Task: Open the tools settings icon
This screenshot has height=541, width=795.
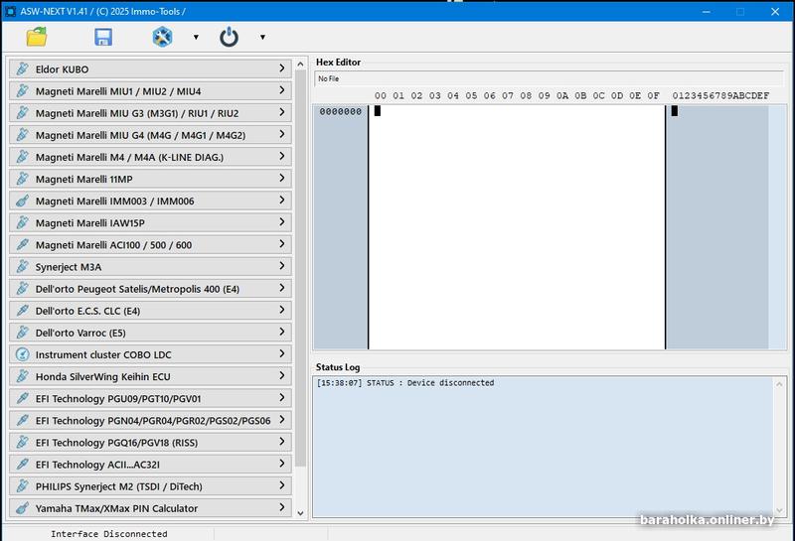Action: tap(162, 37)
